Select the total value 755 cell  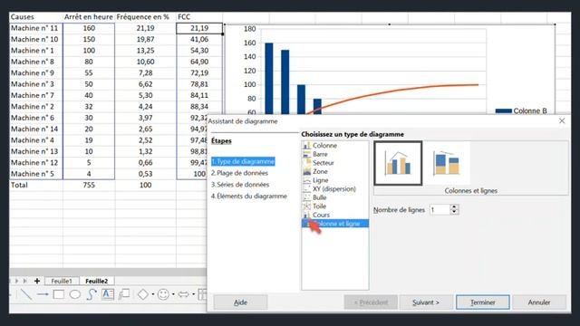coord(89,185)
